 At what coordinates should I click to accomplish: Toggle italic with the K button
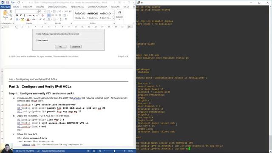coord(21,15)
